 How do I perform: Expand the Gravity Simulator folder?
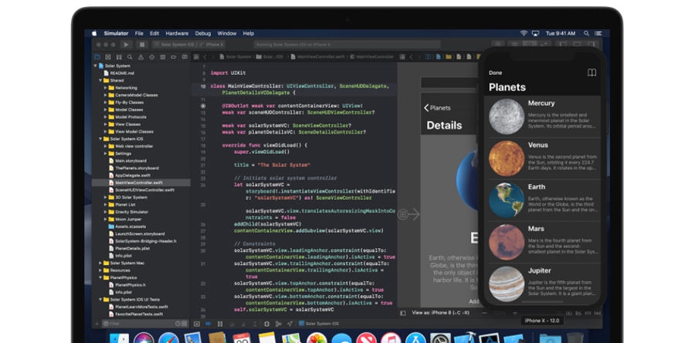coord(106,212)
